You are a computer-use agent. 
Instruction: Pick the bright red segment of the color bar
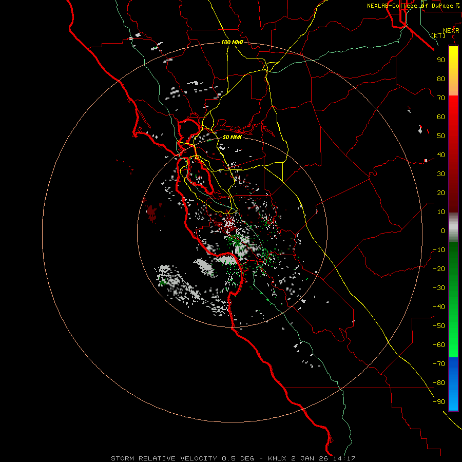click(x=453, y=106)
